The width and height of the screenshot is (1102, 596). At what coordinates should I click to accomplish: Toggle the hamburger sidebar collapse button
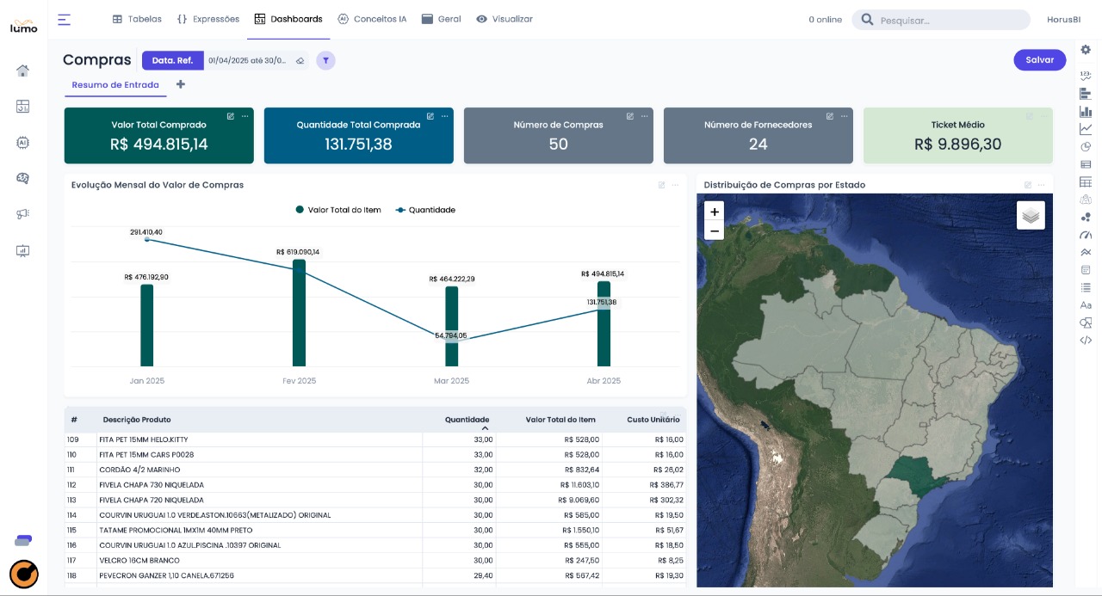(65, 19)
